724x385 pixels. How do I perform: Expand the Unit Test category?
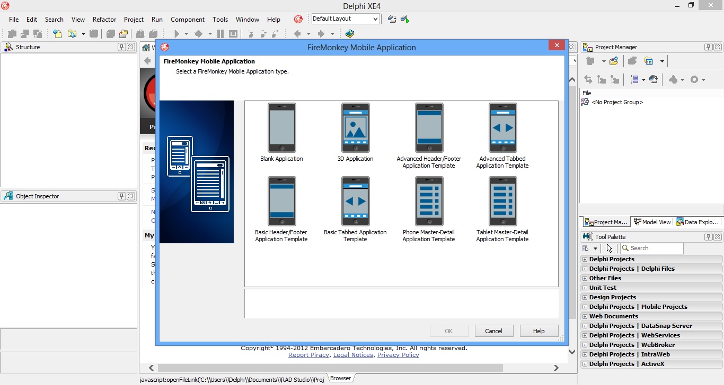585,288
